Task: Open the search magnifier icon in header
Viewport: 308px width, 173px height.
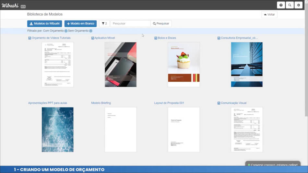Action: [x=290, y=5]
